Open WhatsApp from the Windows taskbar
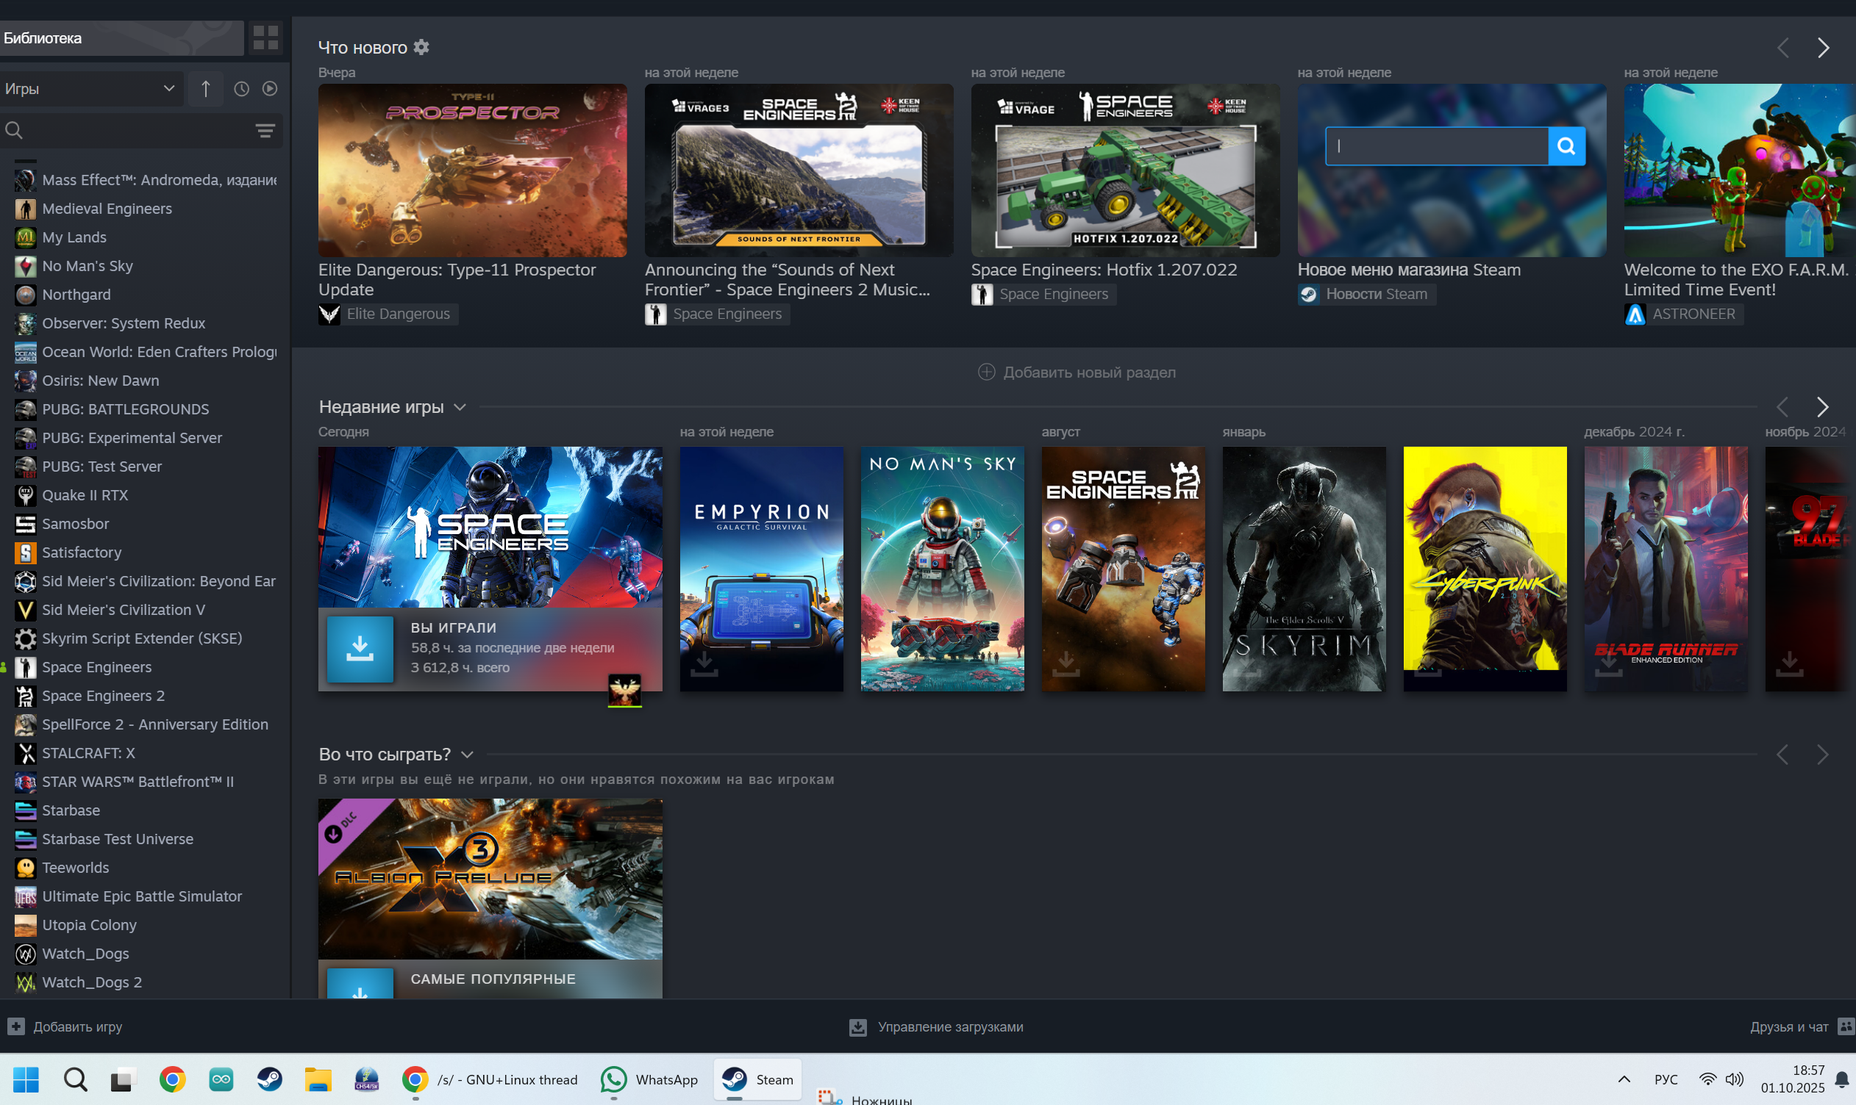The width and height of the screenshot is (1856, 1105). tap(650, 1079)
